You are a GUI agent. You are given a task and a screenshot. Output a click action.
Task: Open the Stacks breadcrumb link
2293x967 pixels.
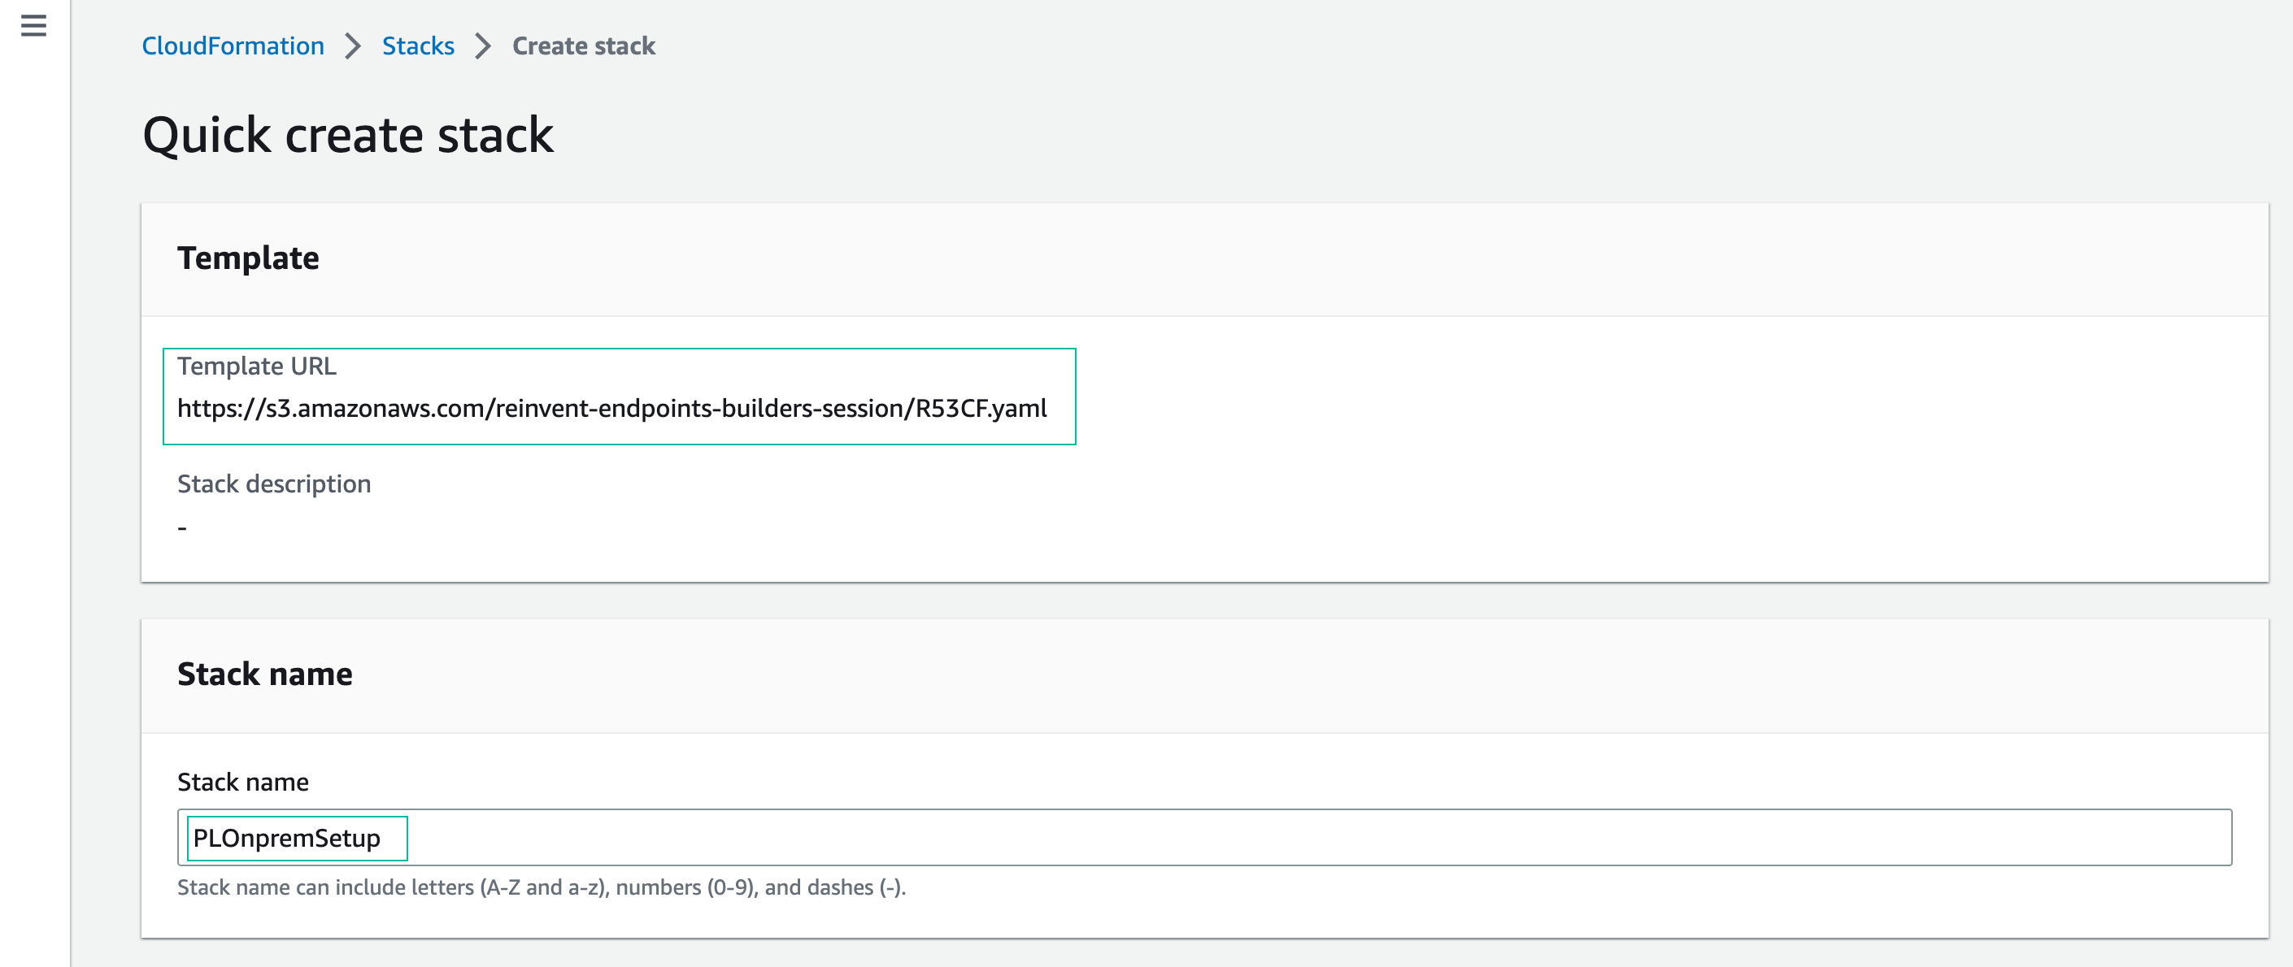[x=417, y=46]
